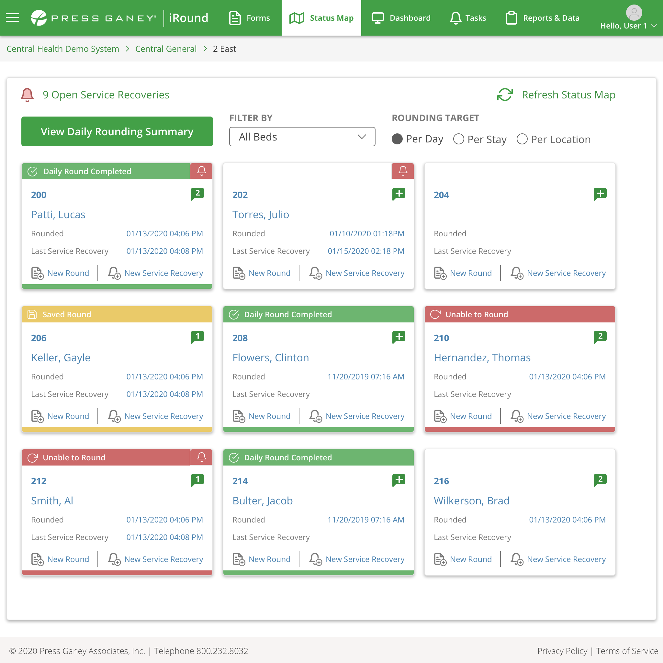Select the Per Stay rounding target
663x663 pixels.
click(458, 139)
